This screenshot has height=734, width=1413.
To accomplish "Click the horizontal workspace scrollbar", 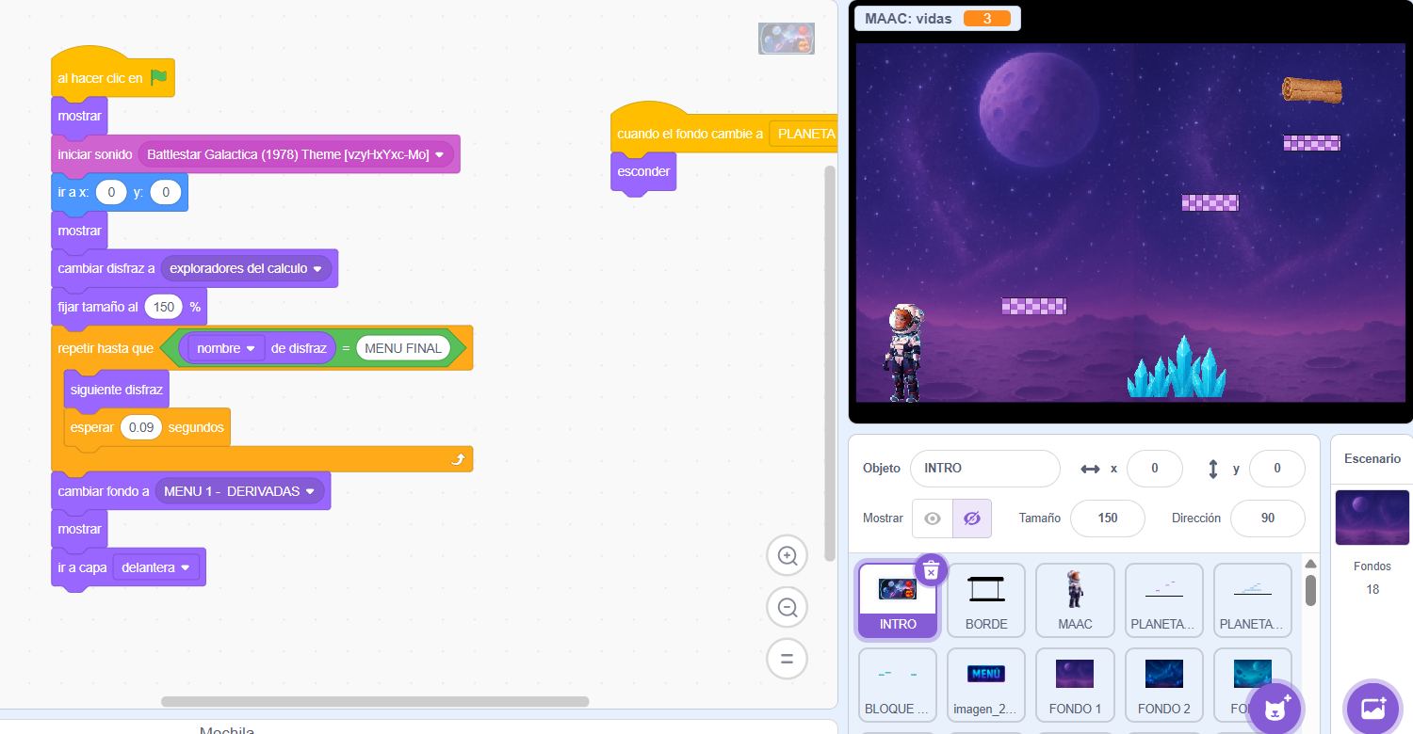I will 375,701.
